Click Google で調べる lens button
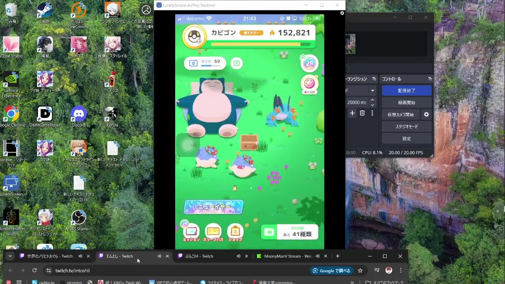The width and height of the screenshot is (505, 284). pos(332,271)
